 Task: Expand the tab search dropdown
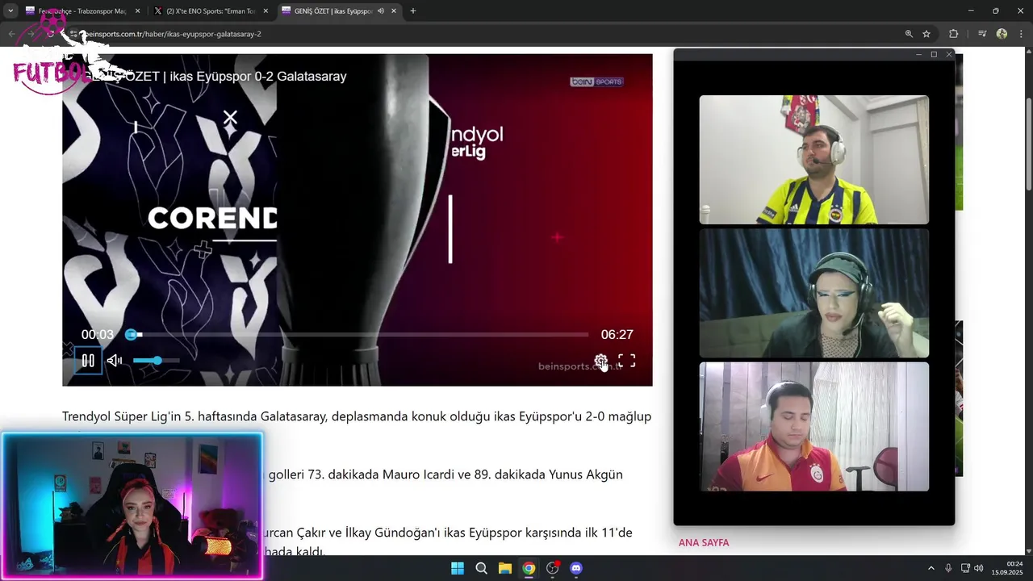[x=10, y=11]
